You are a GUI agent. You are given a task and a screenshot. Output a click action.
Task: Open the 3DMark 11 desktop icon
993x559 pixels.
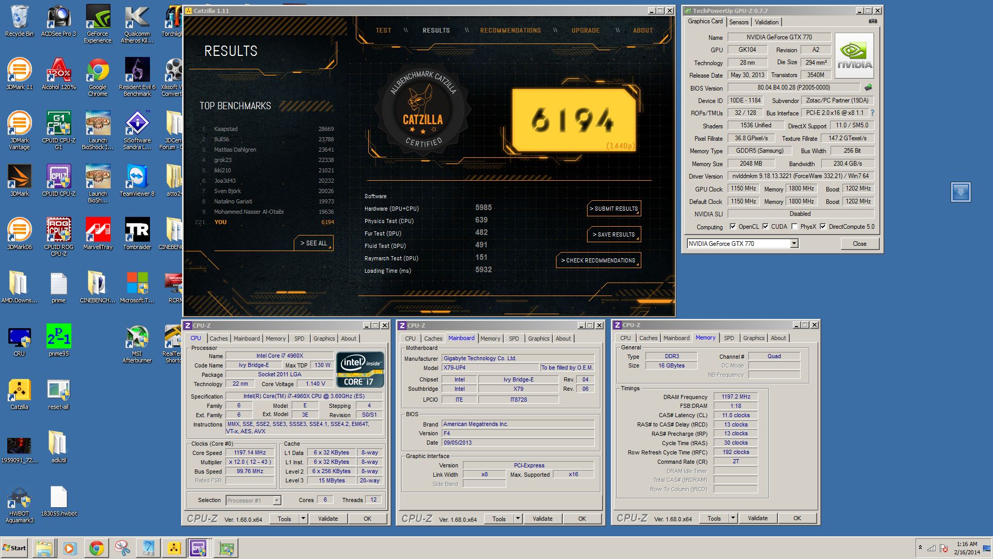pyautogui.click(x=19, y=74)
